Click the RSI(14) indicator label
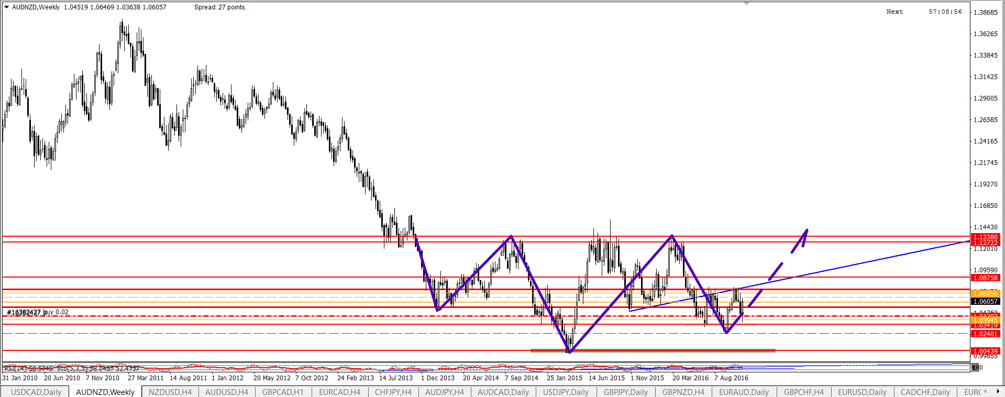This screenshot has height=397, width=1005. tap(28, 368)
